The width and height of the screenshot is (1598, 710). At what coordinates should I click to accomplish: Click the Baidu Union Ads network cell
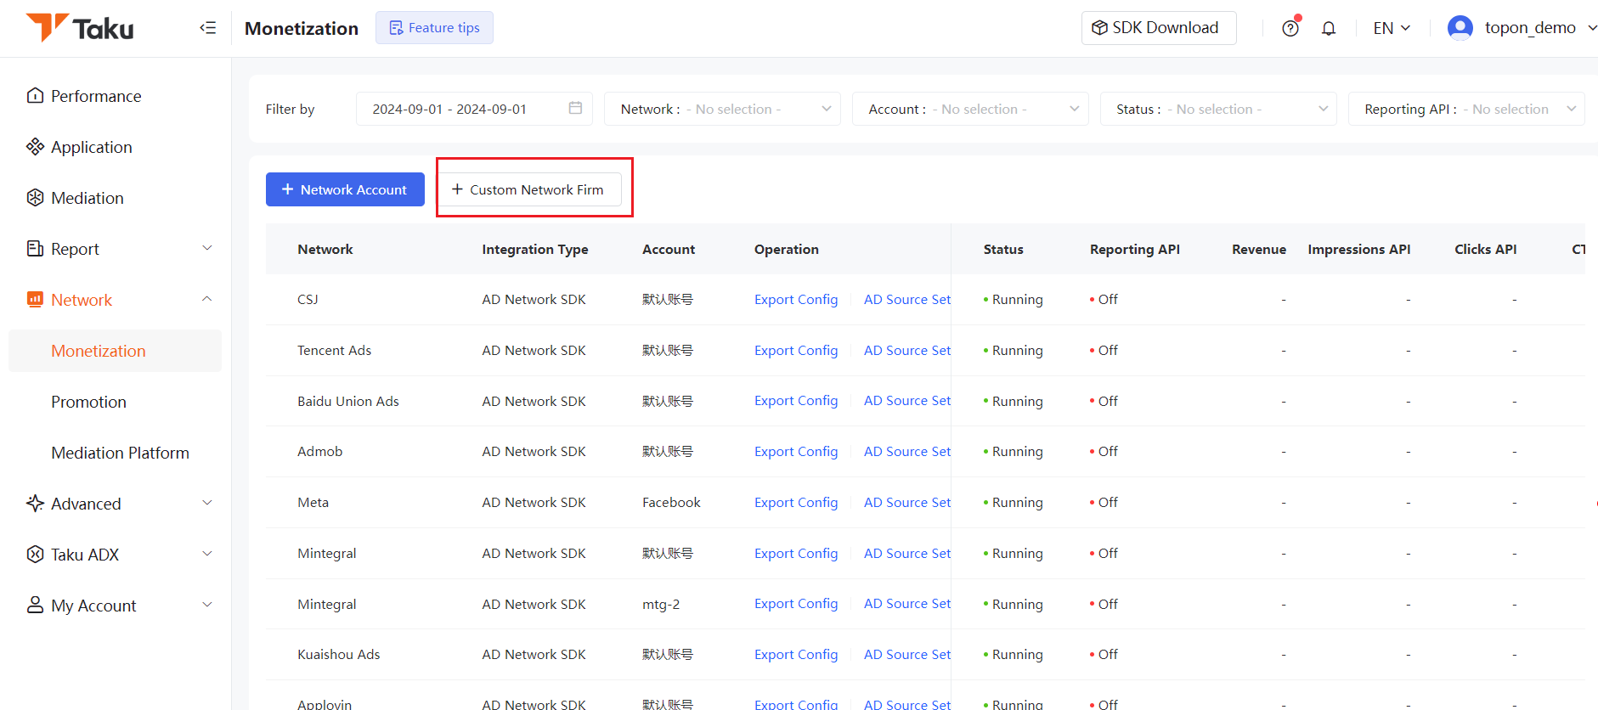(348, 401)
